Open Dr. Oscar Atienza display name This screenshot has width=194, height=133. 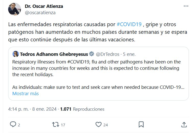[44, 6]
